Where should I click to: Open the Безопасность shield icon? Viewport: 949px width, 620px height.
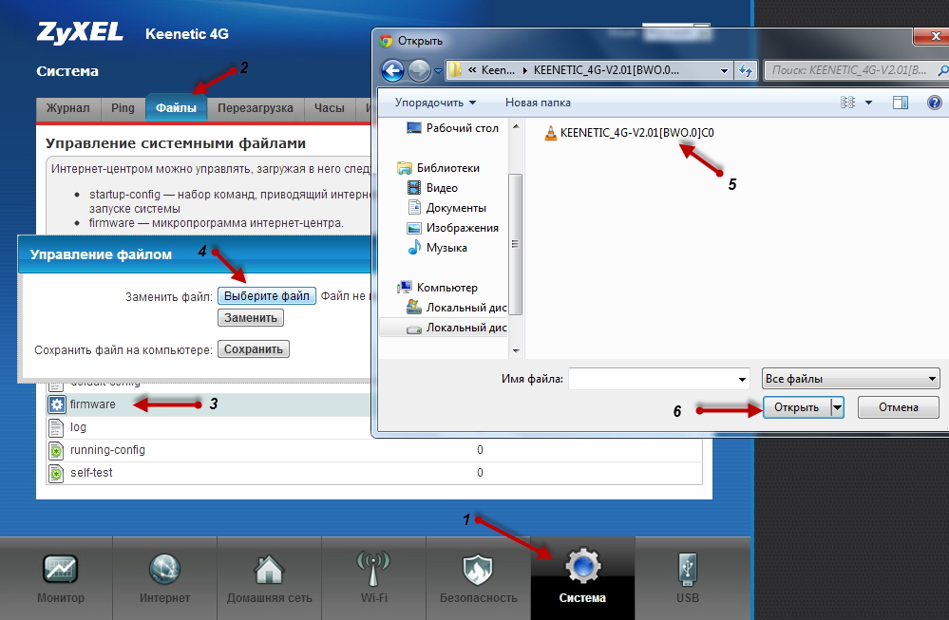click(x=478, y=570)
